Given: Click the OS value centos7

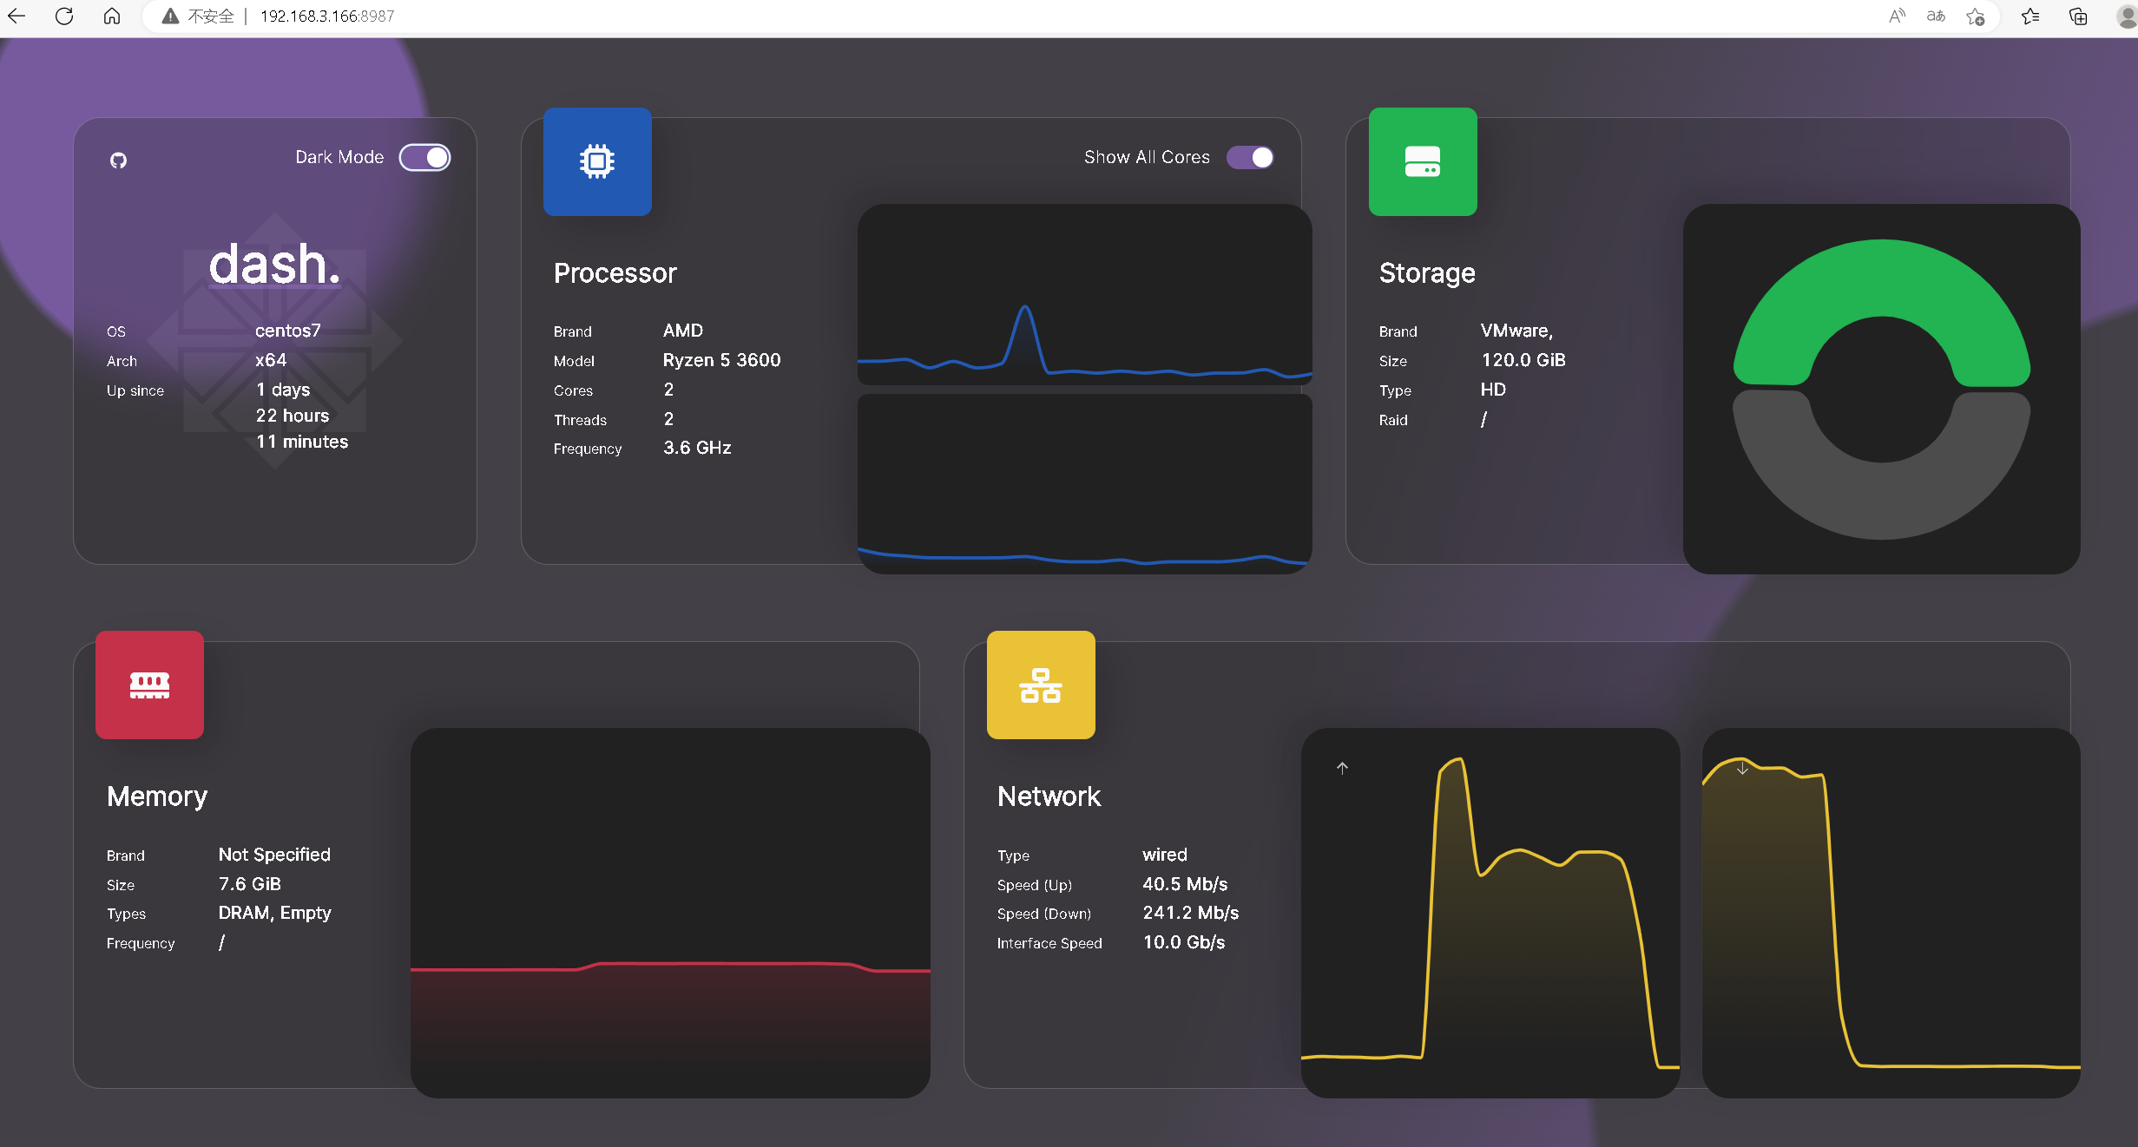Looking at the screenshot, I should [x=287, y=331].
